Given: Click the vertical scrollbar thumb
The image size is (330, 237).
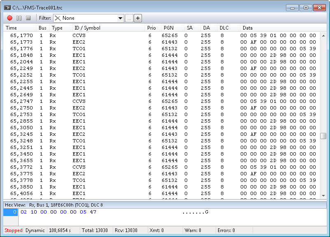Looking at the screenshot, I should (323, 136).
